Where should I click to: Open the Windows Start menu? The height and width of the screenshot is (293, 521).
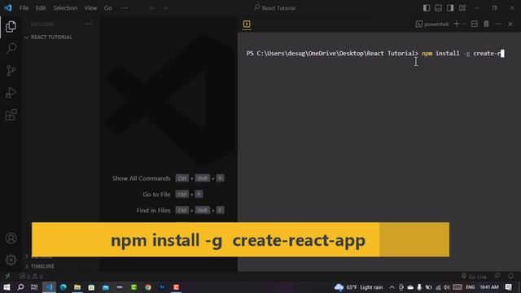[7, 287]
